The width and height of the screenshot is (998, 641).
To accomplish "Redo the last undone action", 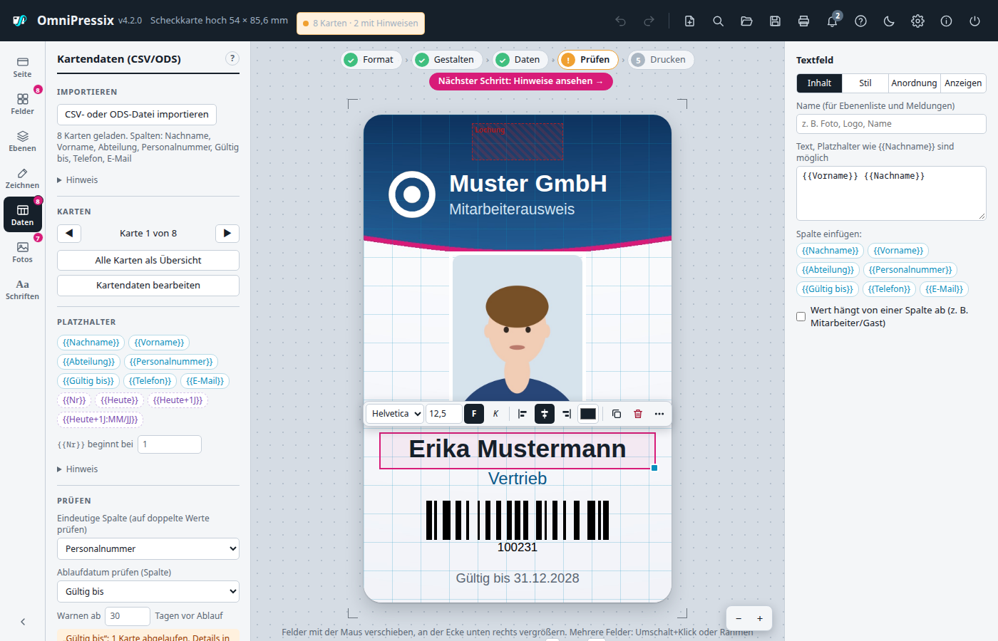I will click(649, 21).
